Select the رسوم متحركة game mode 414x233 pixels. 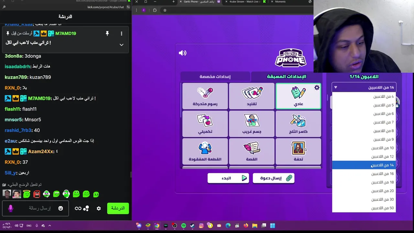click(x=205, y=96)
